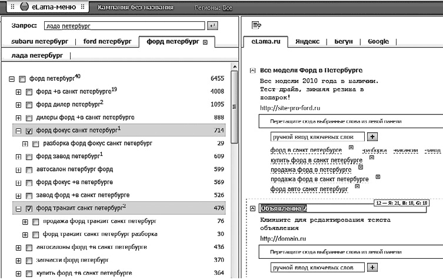Click the keyword list scrollbar thumb
Viewport: 443px width, 280px height.
click(234, 107)
